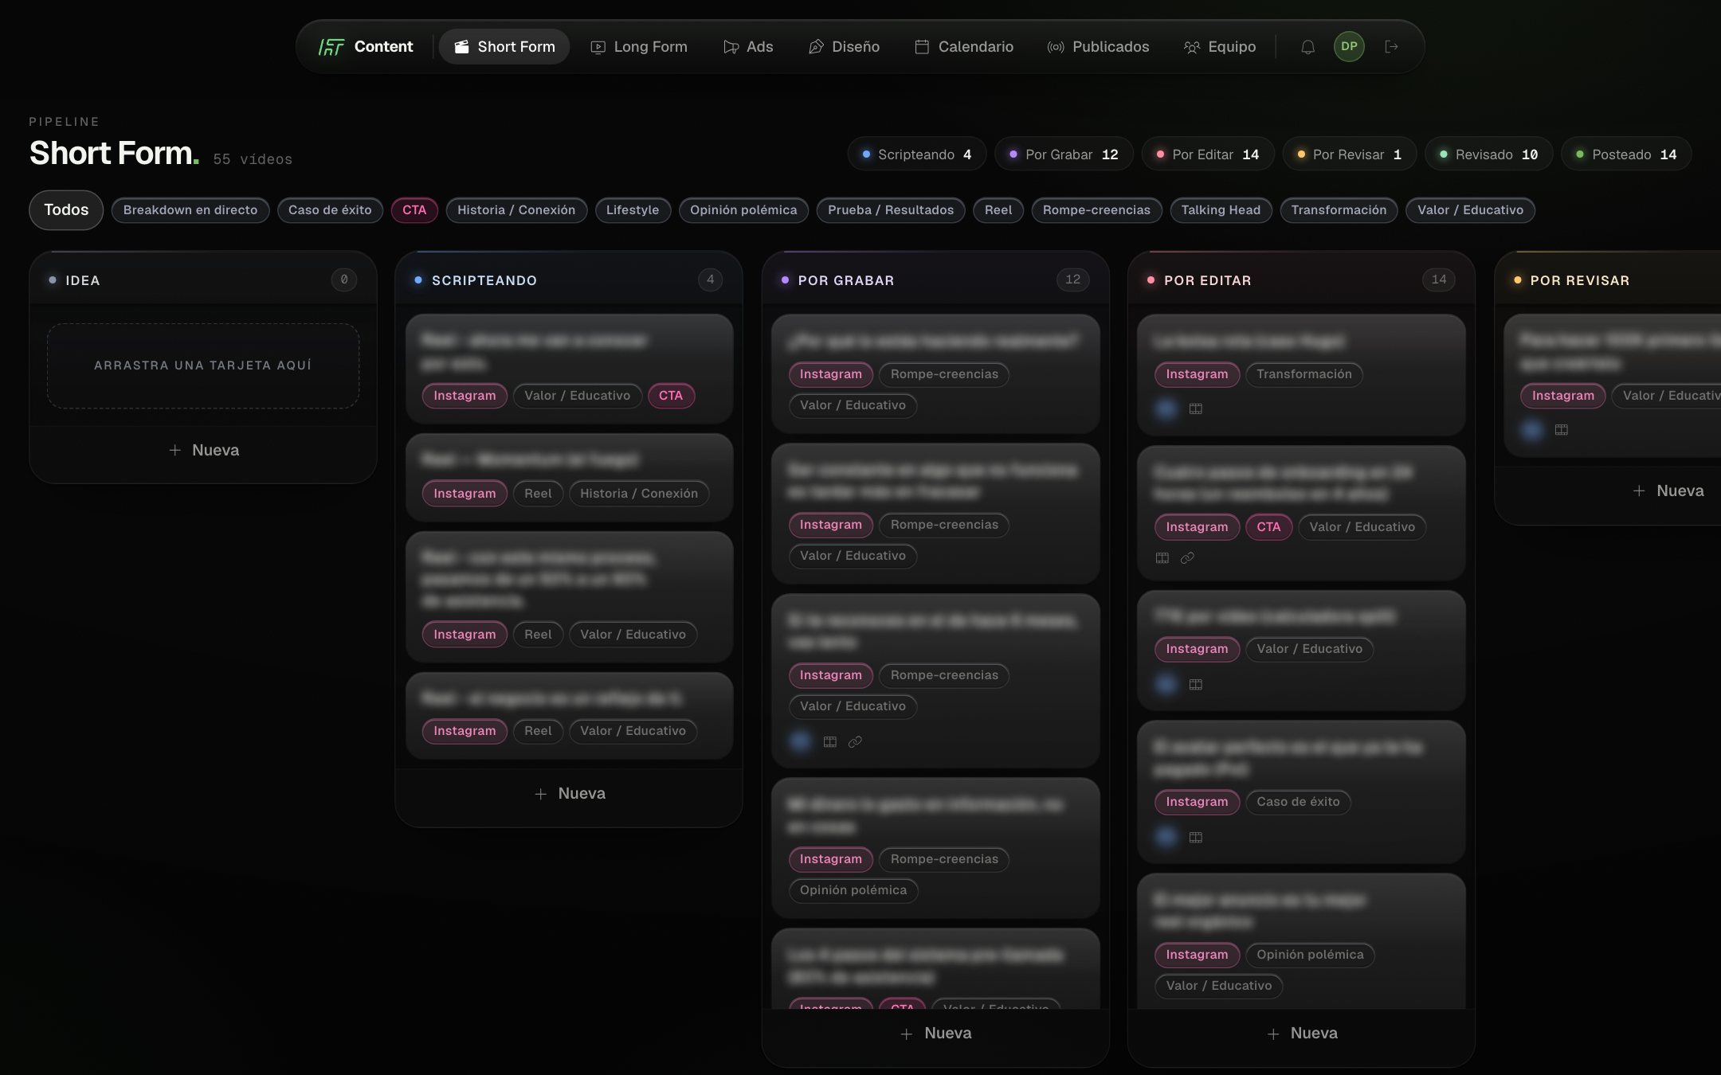Click script icon on Por Revisar card
Image resolution: width=1721 pixels, height=1075 pixels.
coord(1562,430)
